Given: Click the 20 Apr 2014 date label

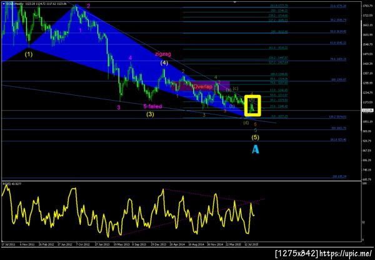Looking at the screenshot, I should [177, 245].
